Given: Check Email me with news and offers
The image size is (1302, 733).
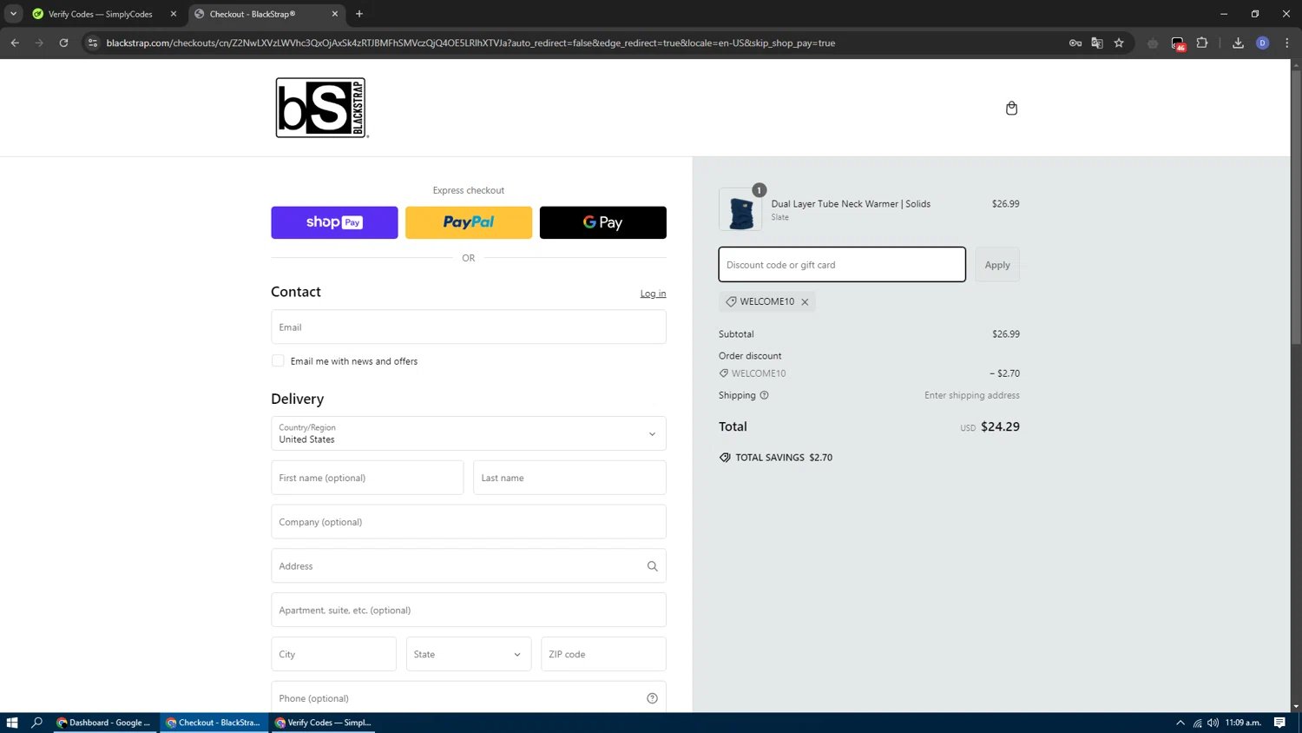Looking at the screenshot, I should coord(278,360).
